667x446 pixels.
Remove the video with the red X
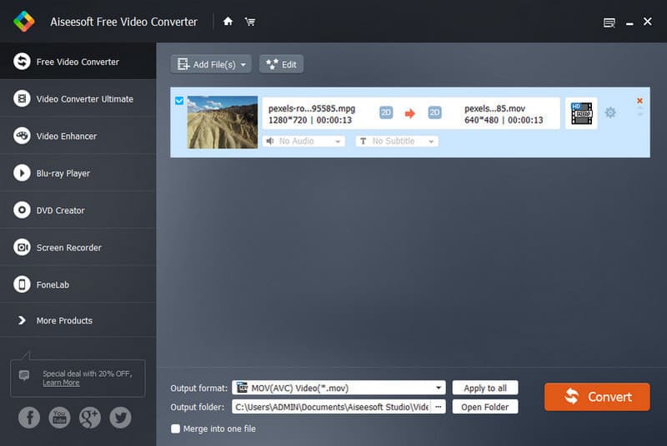[639, 101]
